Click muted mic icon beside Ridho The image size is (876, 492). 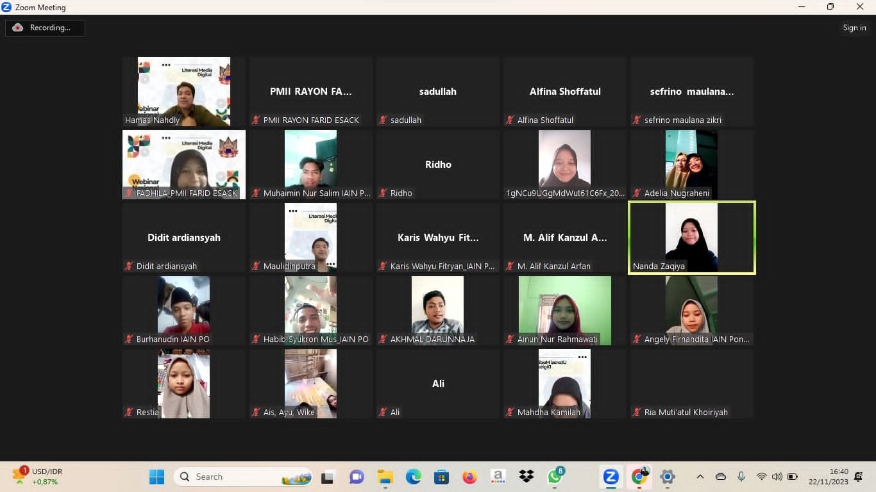[383, 193]
